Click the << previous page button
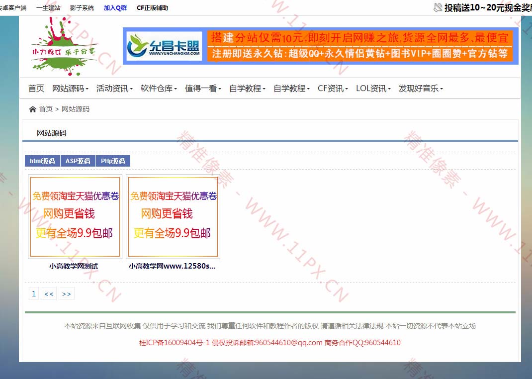The image size is (532, 379). [x=49, y=294]
